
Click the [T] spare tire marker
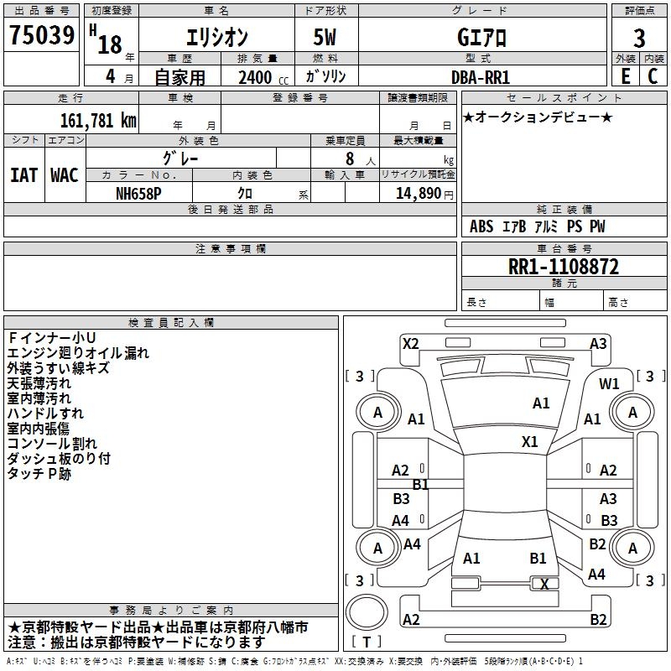(x=367, y=642)
